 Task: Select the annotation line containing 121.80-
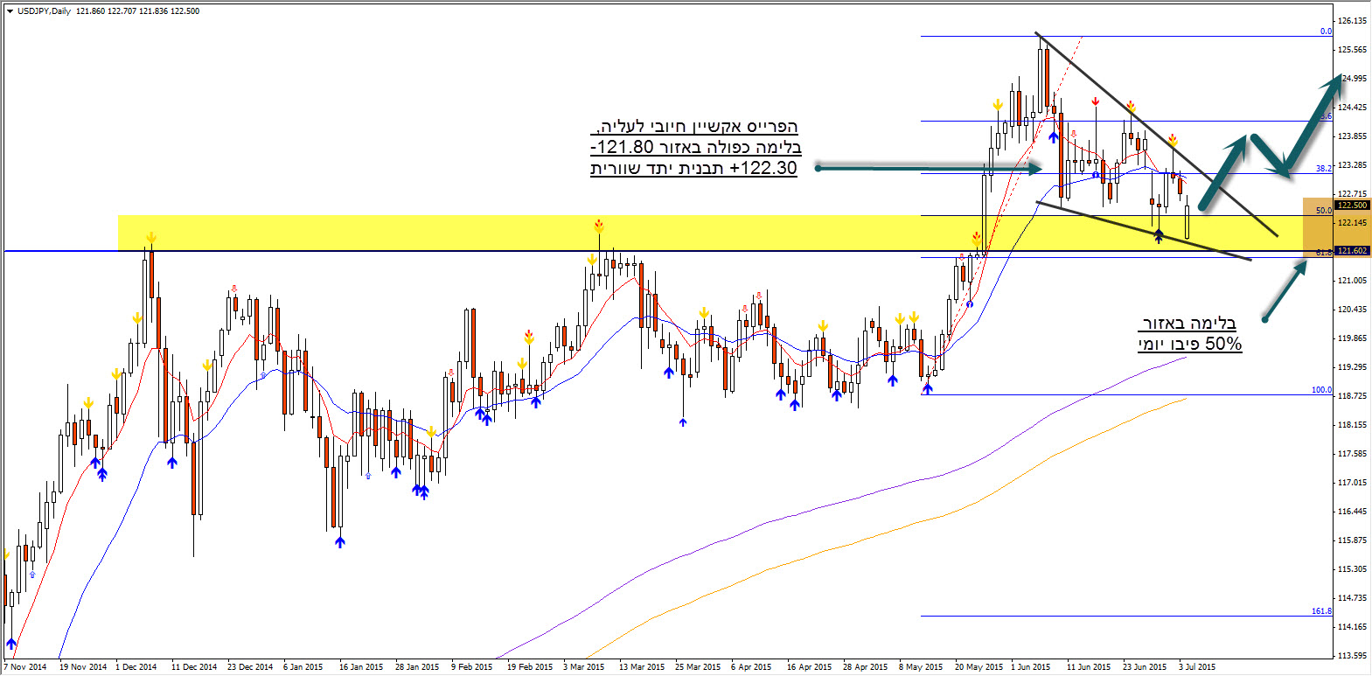click(x=696, y=147)
